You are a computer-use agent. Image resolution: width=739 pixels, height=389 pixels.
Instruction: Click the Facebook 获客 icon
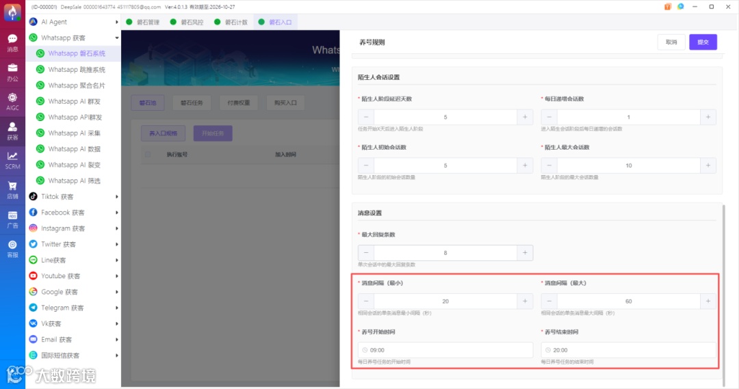click(33, 213)
